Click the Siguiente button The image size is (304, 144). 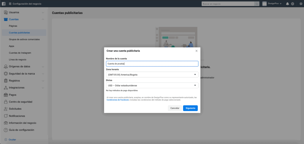pyautogui.click(x=190, y=108)
